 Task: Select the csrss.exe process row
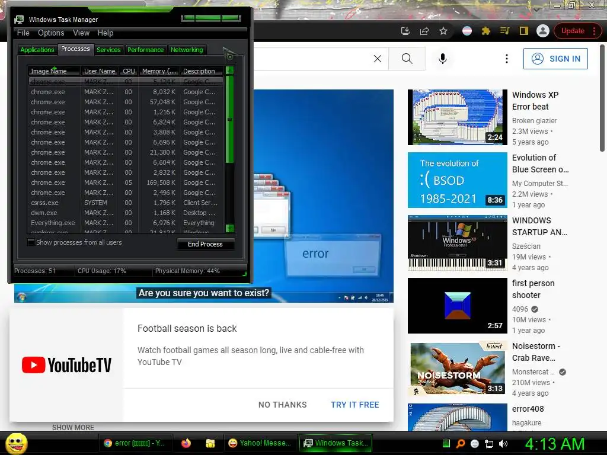click(126, 203)
